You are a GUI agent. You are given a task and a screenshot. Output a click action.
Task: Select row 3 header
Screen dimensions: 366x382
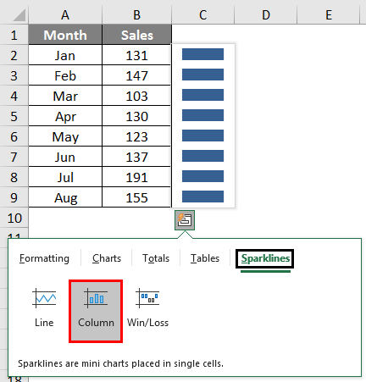click(14, 75)
